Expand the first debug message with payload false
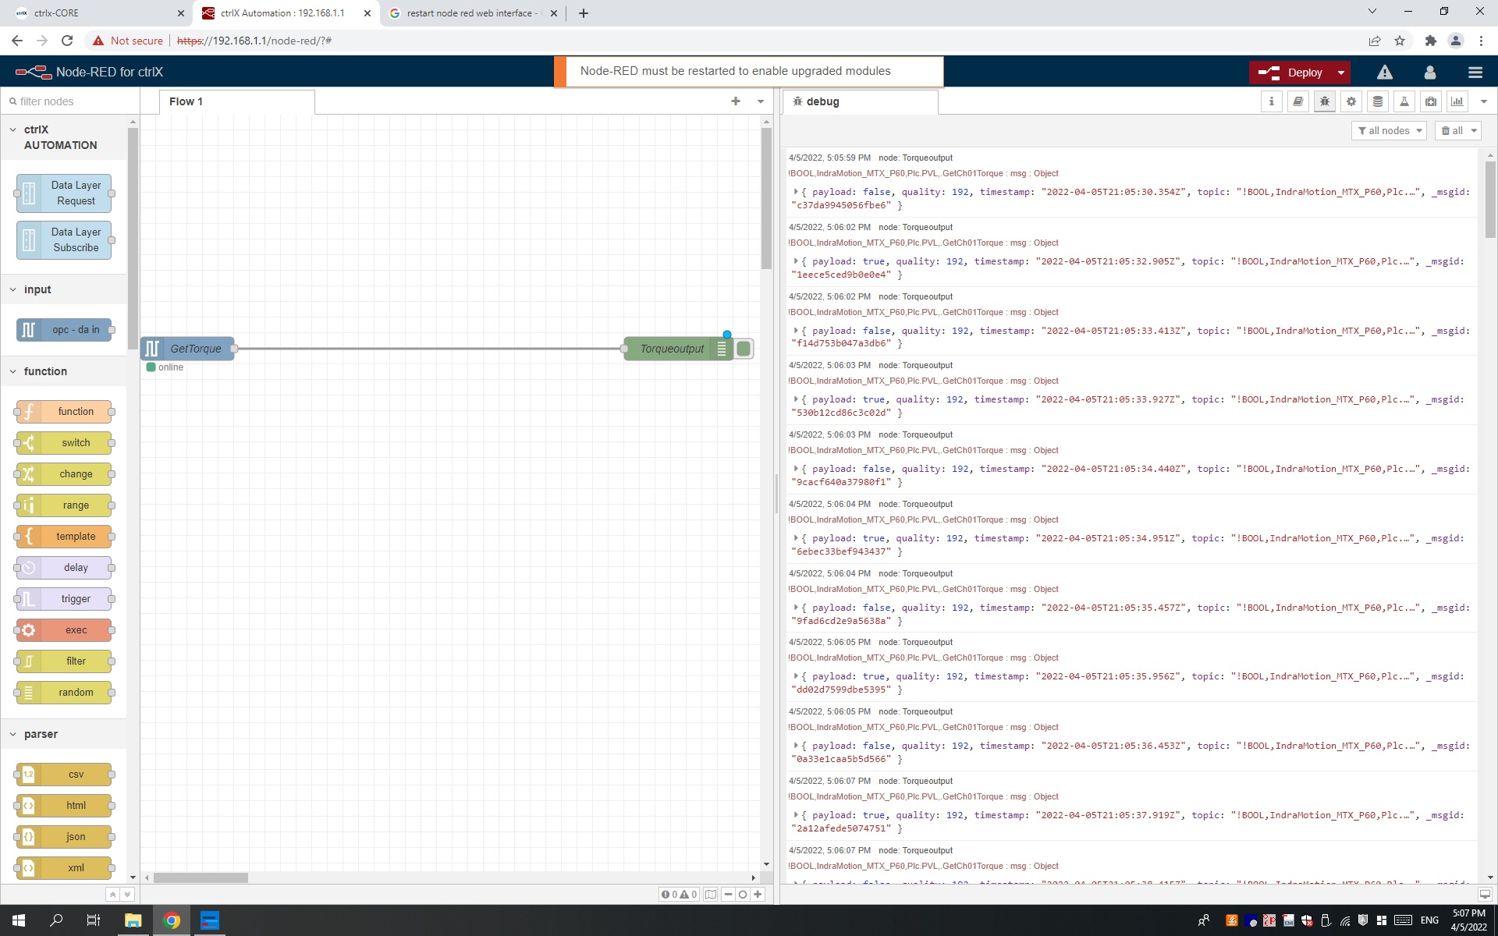The height and width of the screenshot is (936, 1498). tap(795, 192)
